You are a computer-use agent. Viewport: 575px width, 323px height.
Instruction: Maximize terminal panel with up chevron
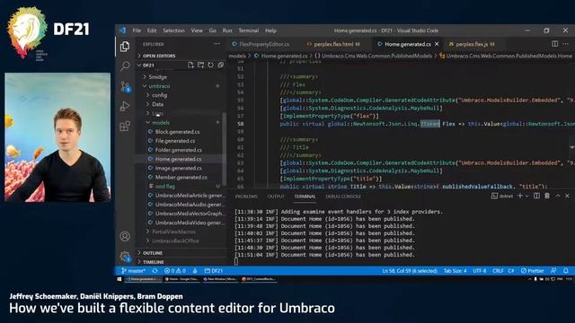click(558, 196)
